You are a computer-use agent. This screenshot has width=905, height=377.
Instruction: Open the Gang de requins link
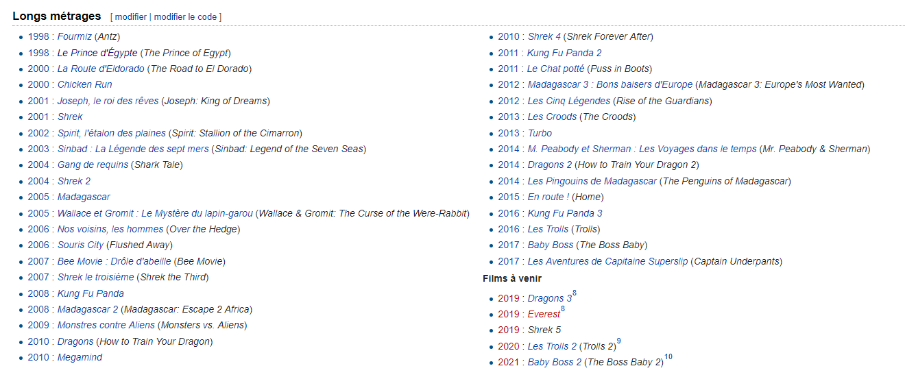tap(93, 165)
